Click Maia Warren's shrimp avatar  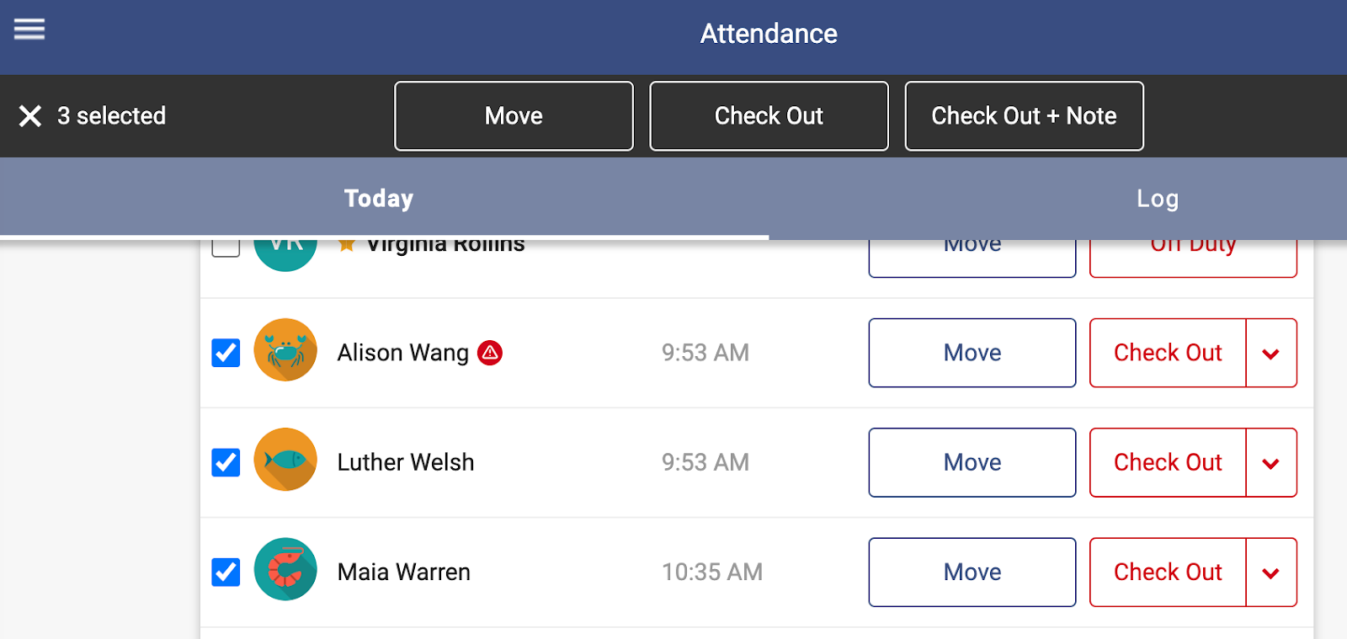click(x=285, y=569)
